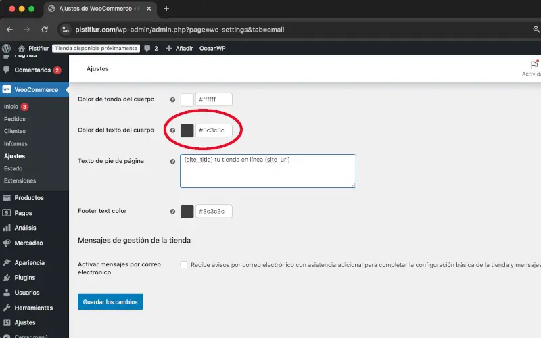541x338 pixels.
Task: Open Informes submenu item
Action: (x=16, y=144)
